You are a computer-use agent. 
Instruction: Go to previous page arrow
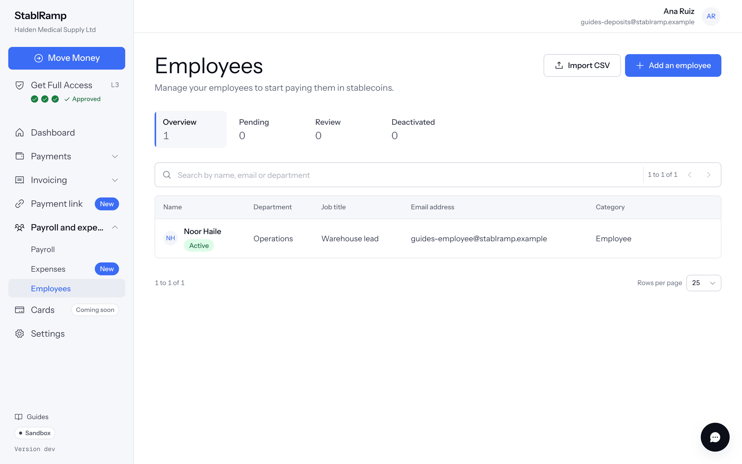pyautogui.click(x=690, y=175)
